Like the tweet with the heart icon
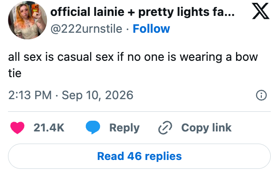Image resolution: width=275 pixels, height=174 pixels. pyautogui.click(x=17, y=128)
